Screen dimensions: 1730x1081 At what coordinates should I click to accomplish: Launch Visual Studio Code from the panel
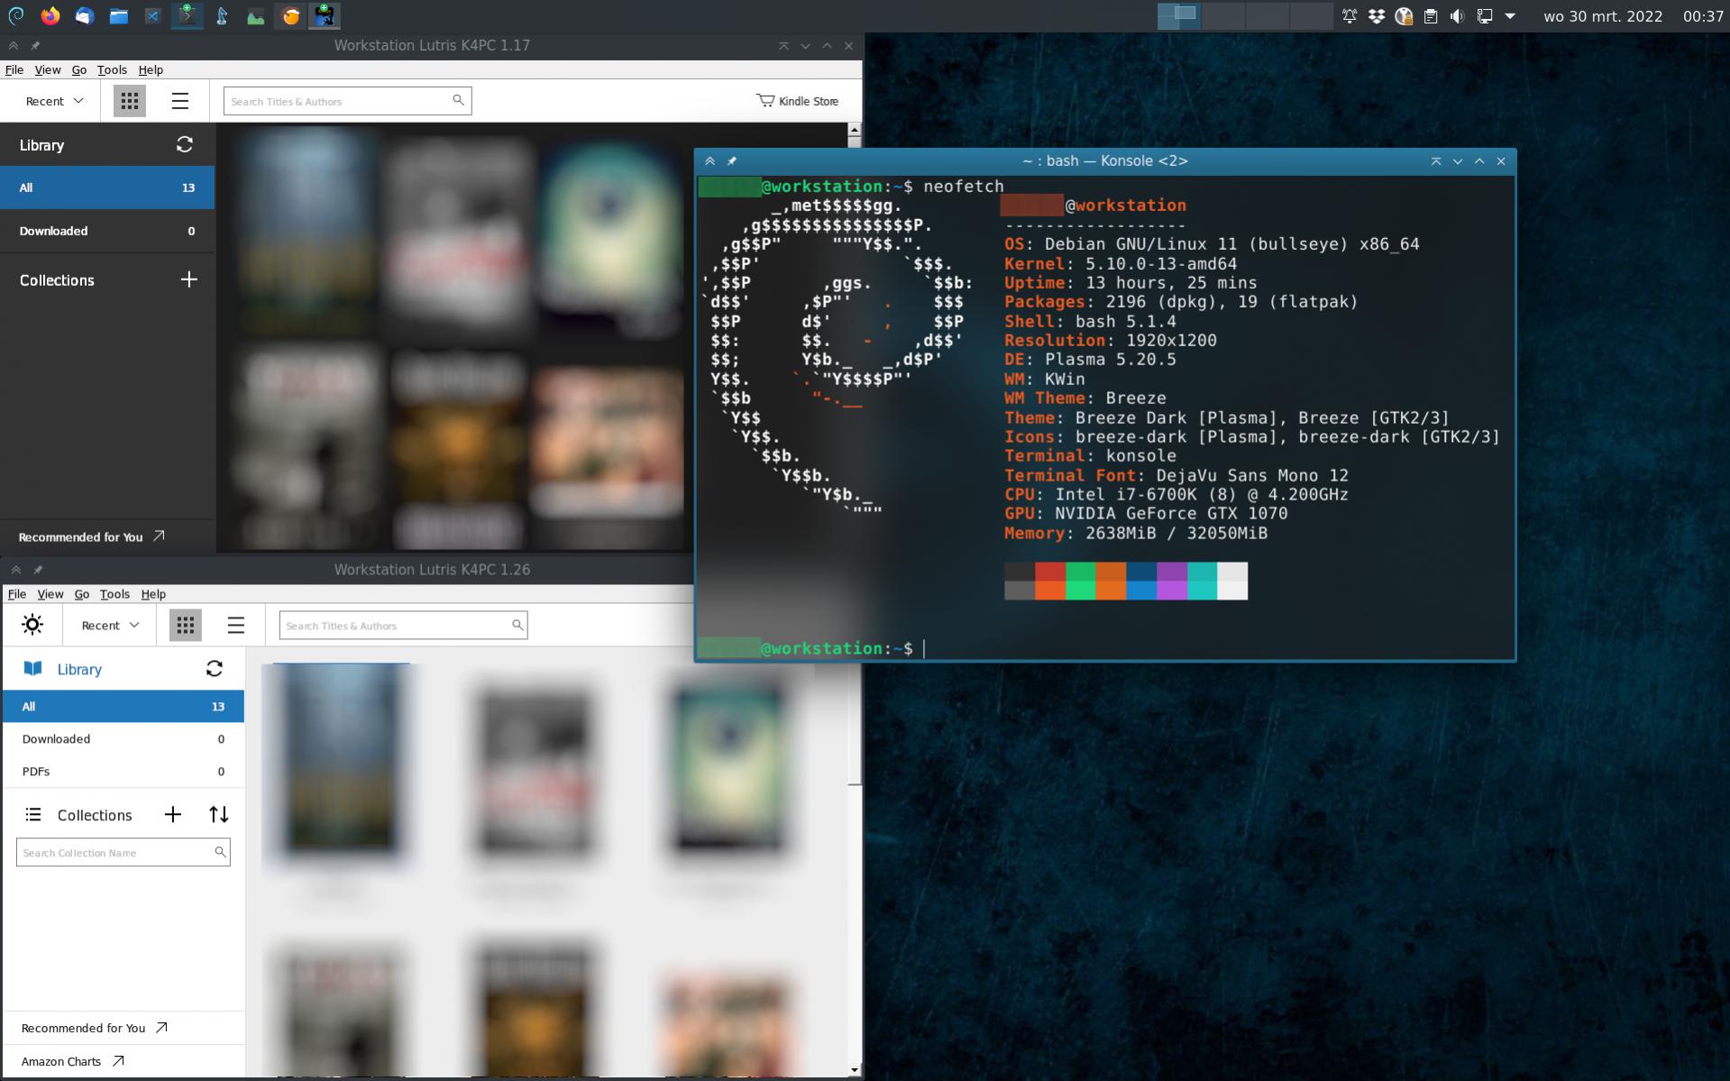(153, 15)
